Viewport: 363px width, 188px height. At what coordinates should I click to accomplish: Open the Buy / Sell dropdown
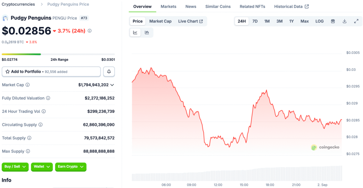pyautogui.click(x=16, y=166)
